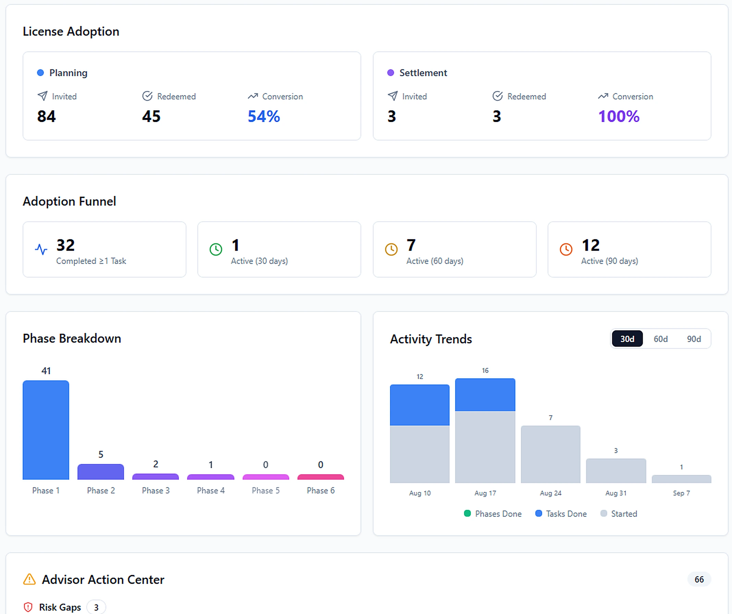
Task: Click the Advisor Action Center heading
Action: point(103,579)
